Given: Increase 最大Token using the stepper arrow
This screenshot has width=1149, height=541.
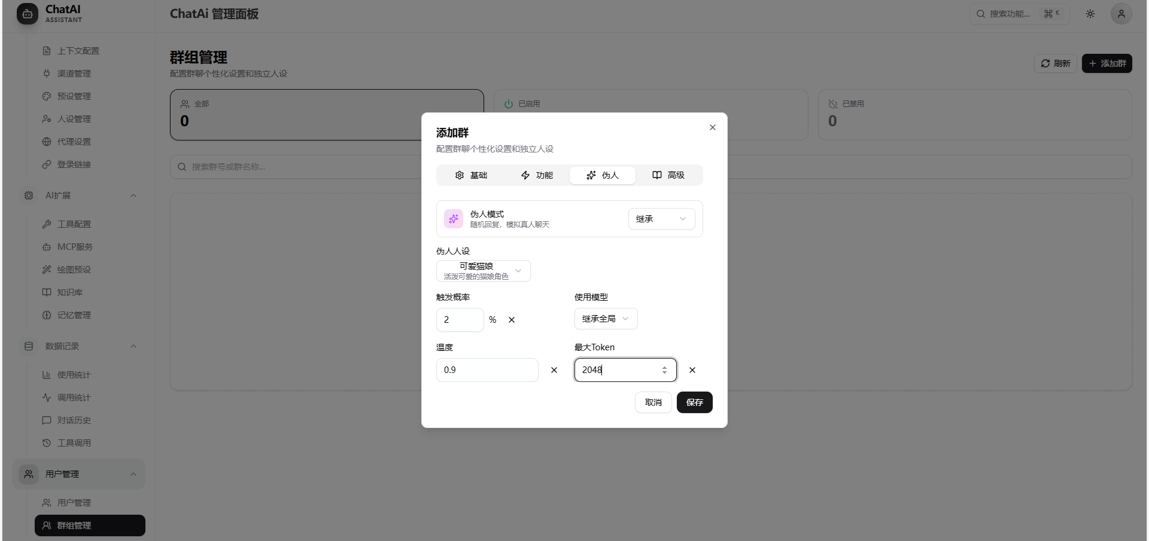Looking at the screenshot, I should pyautogui.click(x=665, y=367).
